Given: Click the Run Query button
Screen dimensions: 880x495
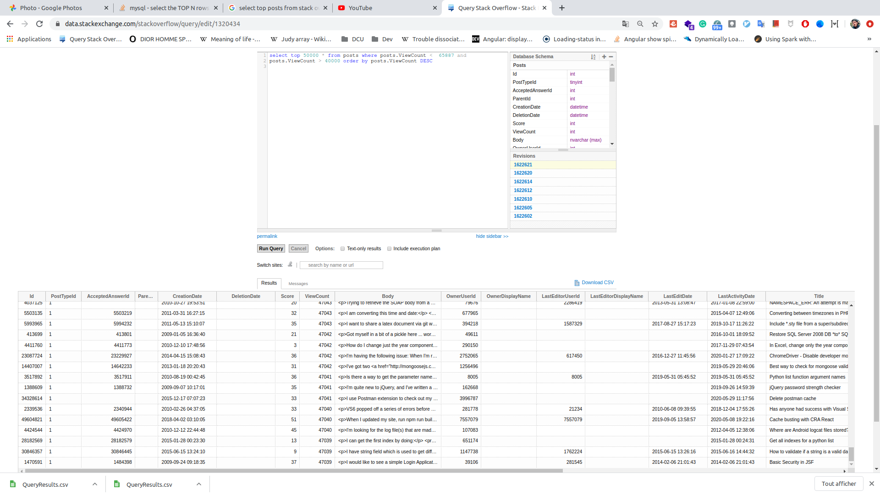Looking at the screenshot, I should coord(271,248).
